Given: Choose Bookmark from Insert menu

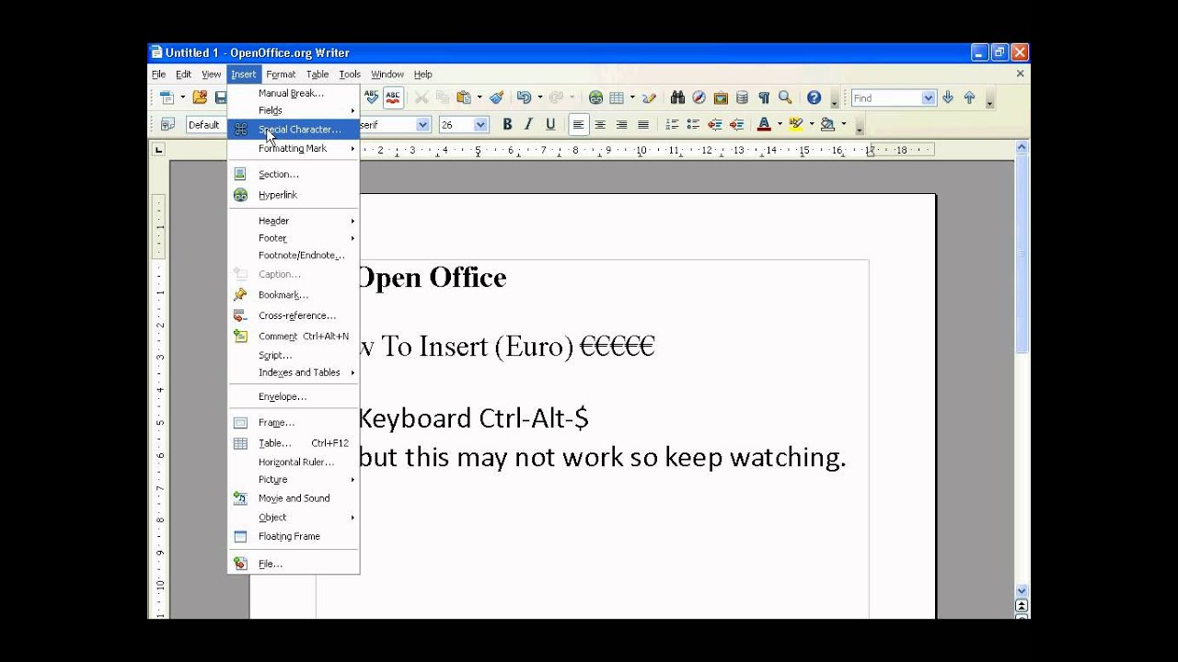Looking at the screenshot, I should pyautogui.click(x=293, y=295).
